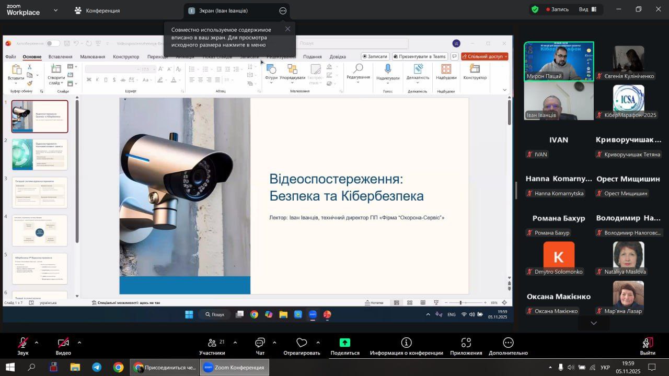Click the Zoom encryption shield icon
Viewport: 669px width, 376px height.
coord(535,9)
